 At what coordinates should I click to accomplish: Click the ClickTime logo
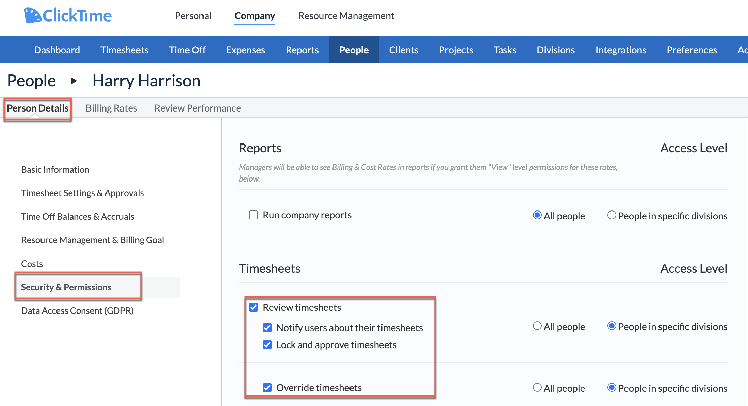[68, 16]
